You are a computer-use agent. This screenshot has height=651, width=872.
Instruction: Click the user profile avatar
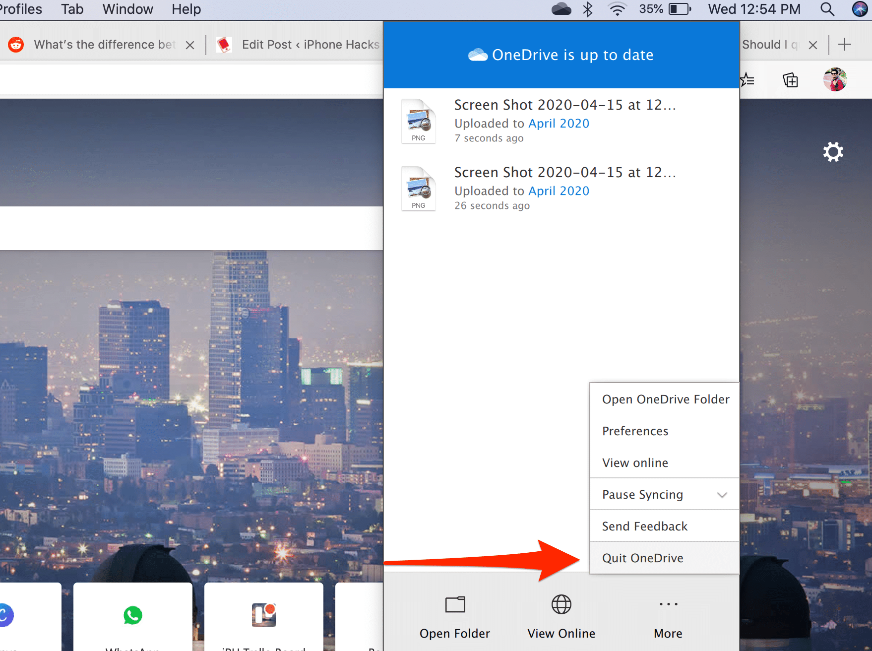(x=835, y=80)
